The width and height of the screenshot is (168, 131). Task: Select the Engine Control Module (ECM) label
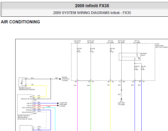point(25,117)
